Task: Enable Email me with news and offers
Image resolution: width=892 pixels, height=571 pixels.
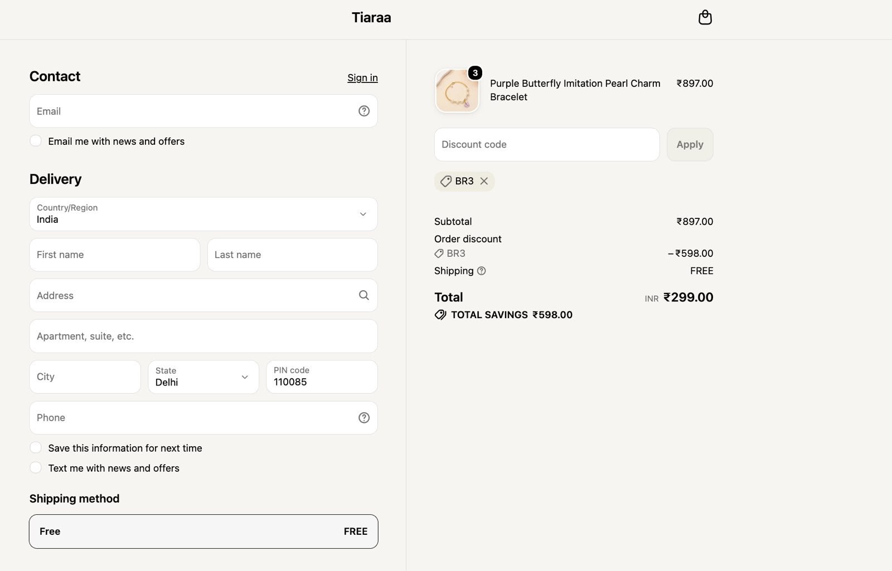Action: [36, 141]
